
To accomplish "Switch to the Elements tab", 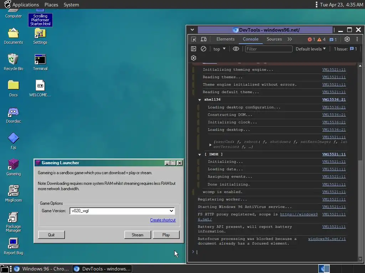I will click(225, 39).
